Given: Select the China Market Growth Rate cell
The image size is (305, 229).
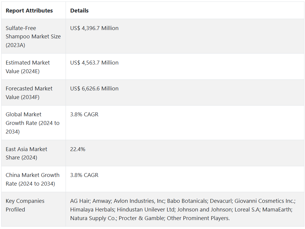Looking at the screenshot, I should pyautogui.click(x=32, y=179).
